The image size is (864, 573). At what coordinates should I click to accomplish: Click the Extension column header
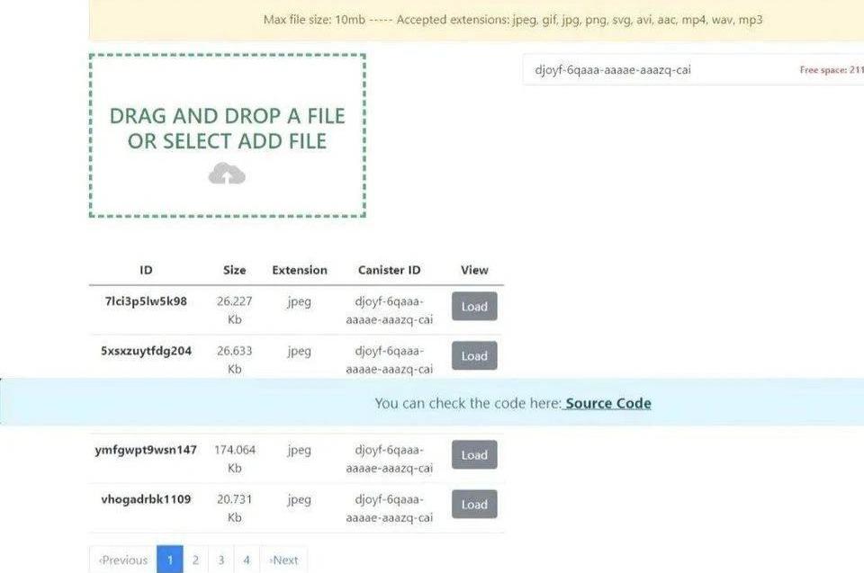coord(300,270)
